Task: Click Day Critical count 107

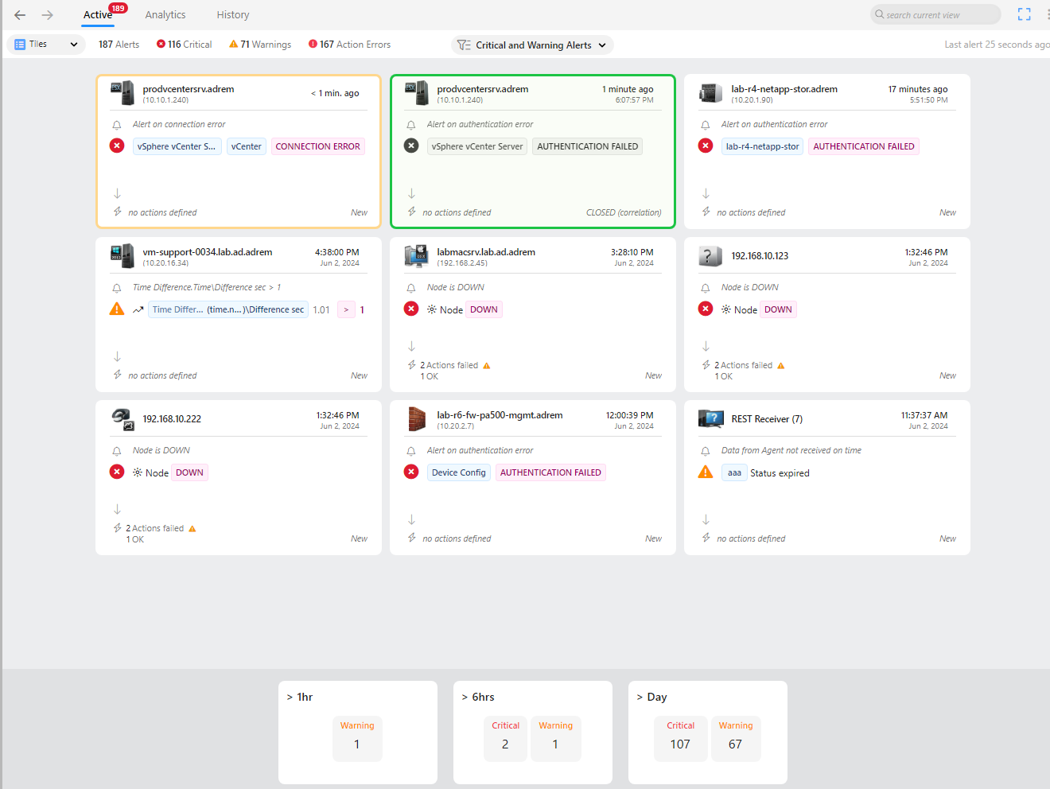Action: pyautogui.click(x=681, y=738)
